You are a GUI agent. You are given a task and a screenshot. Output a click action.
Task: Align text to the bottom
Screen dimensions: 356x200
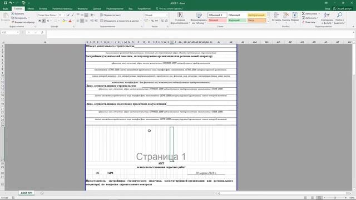[x=86, y=15]
